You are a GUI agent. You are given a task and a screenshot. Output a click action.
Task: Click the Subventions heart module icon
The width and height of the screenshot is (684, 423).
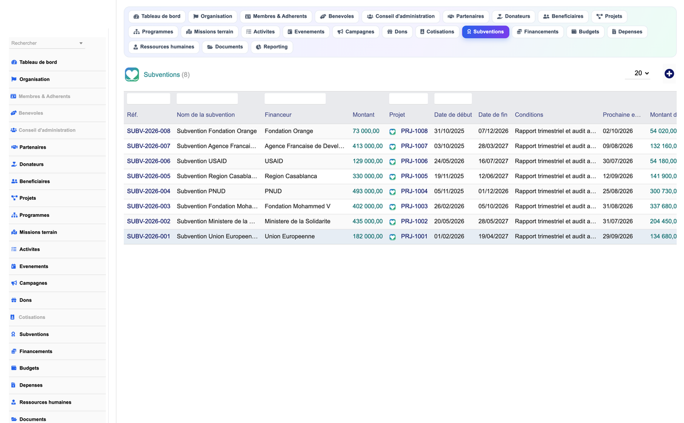132,75
